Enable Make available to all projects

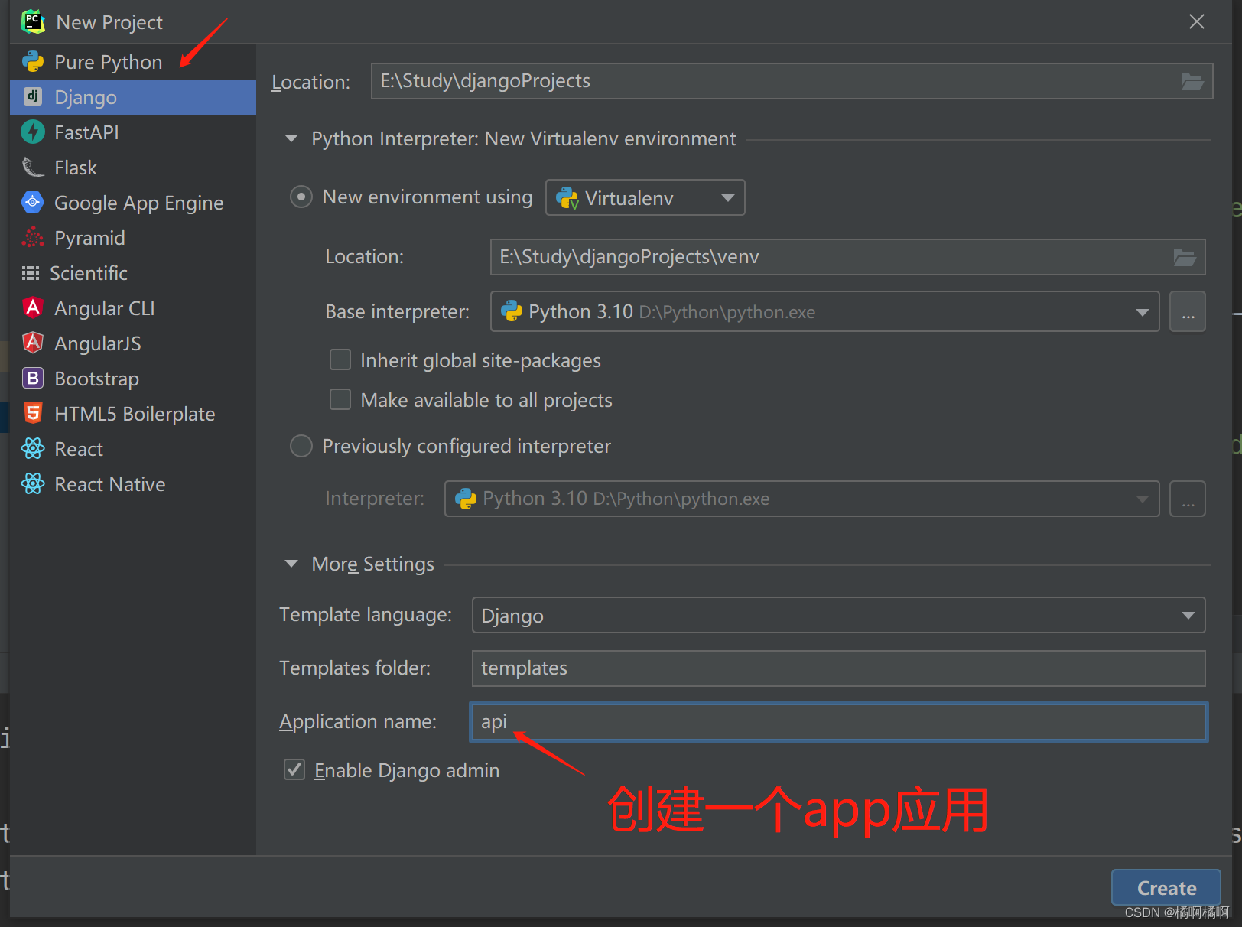tap(340, 399)
